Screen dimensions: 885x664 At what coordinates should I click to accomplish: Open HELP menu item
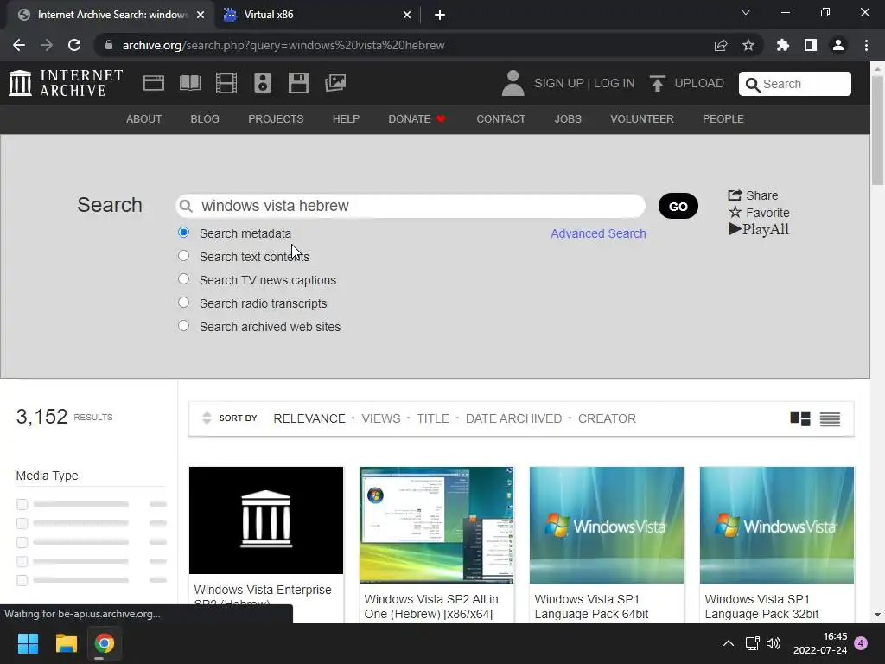click(346, 119)
